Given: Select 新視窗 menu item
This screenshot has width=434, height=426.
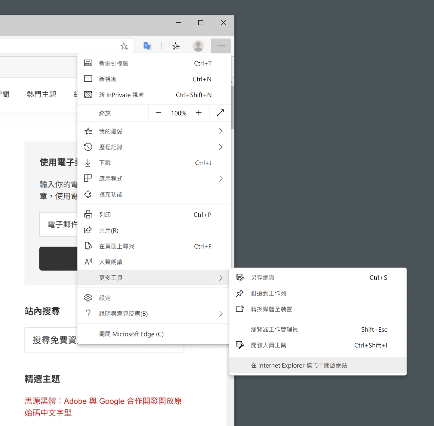Looking at the screenshot, I should click(154, 79).
